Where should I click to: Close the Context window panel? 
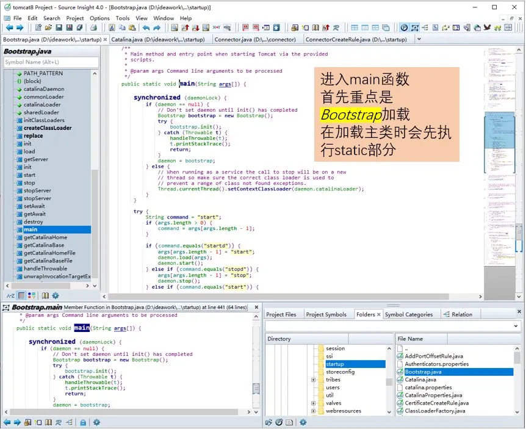(256, 307)
